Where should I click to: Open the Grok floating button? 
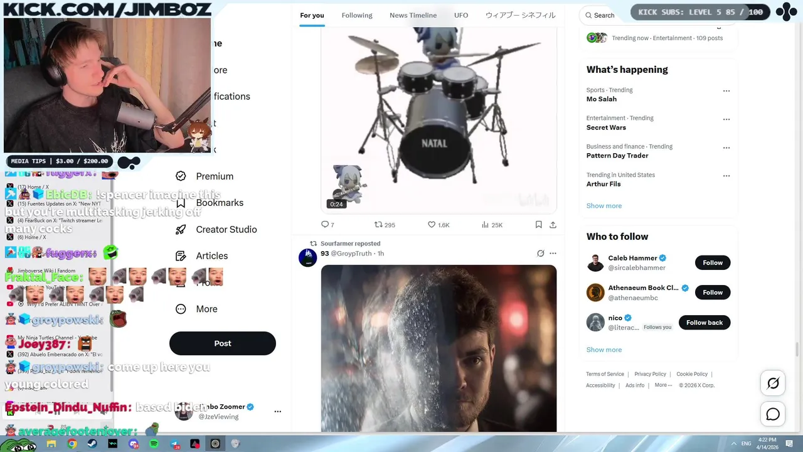click(x=773, y=383)
